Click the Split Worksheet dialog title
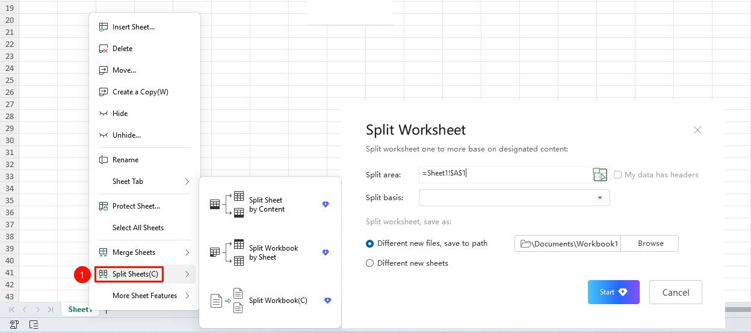751x333 pixels. point(416,130)
